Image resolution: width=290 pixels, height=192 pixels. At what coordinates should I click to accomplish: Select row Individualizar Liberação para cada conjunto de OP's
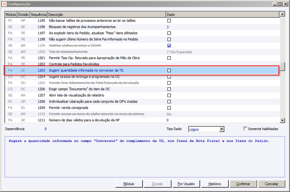click(x=142, y=101)
